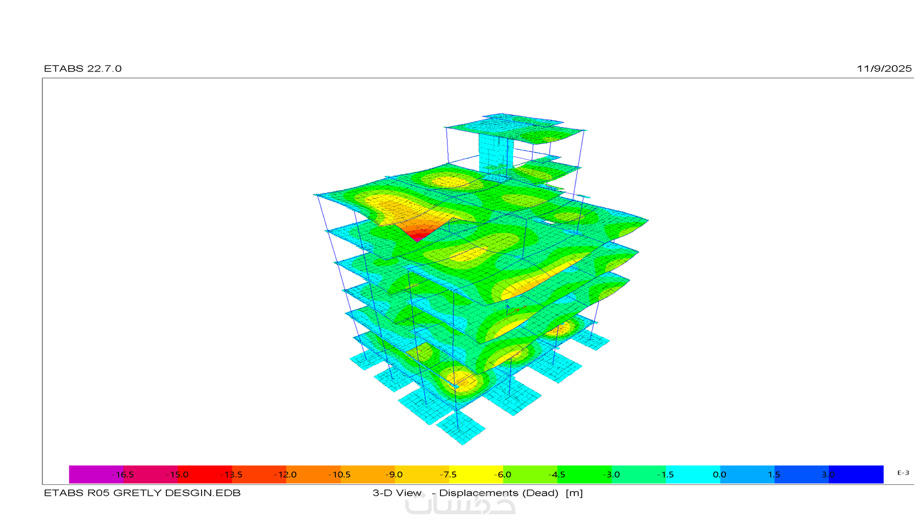Select the legend value '-7.5'
The width and height of the screenshot is (921, 525).
point(448,475)
